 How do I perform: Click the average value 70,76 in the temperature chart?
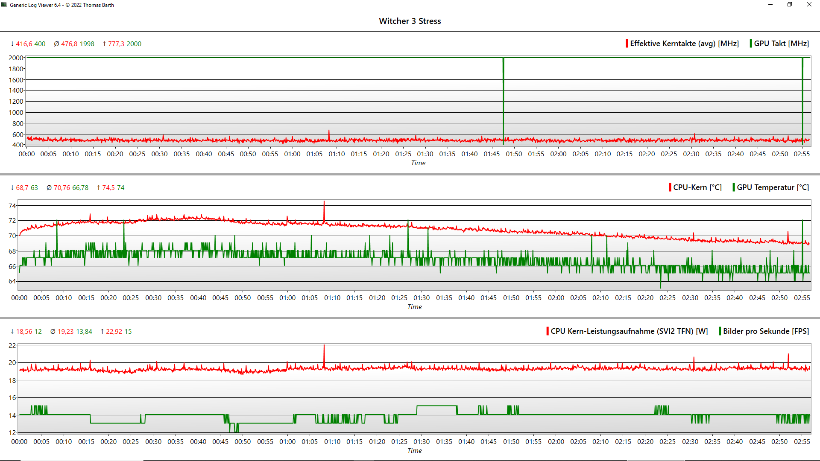62,188
